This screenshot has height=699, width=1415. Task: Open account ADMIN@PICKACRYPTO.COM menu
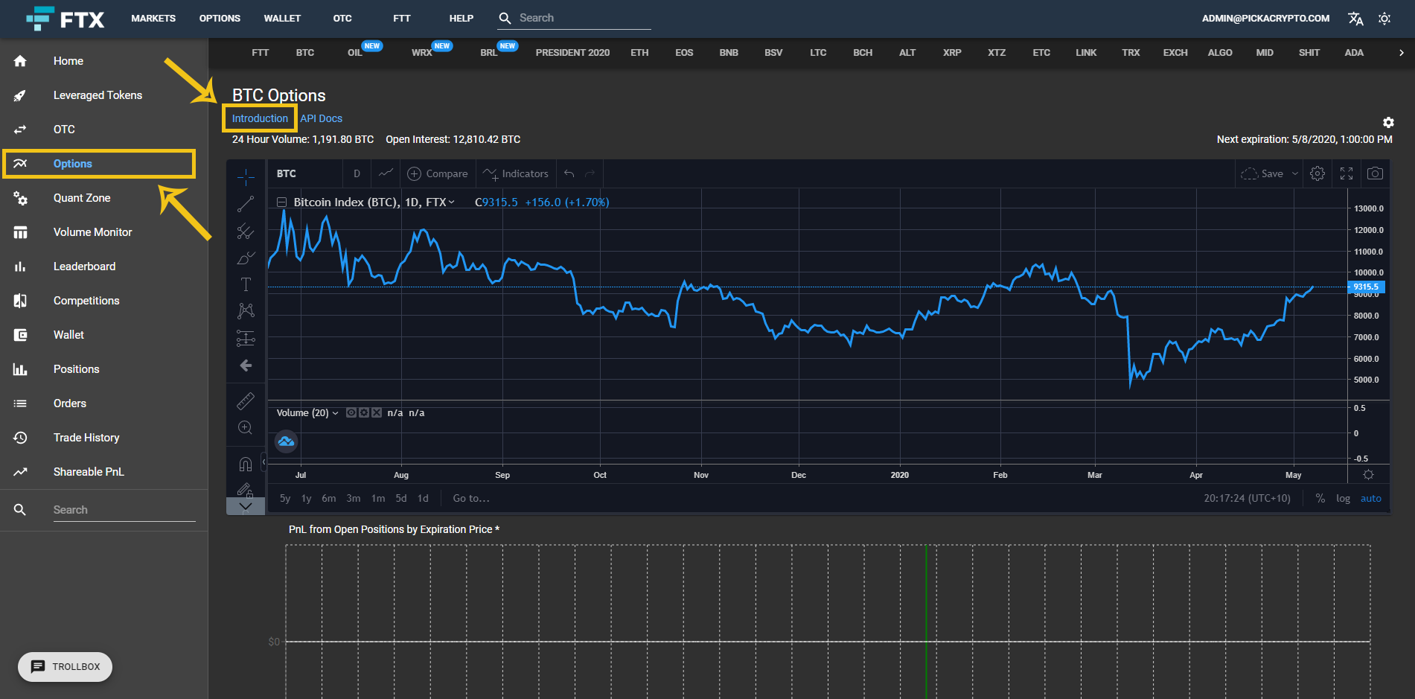(x=1265, y=19)
